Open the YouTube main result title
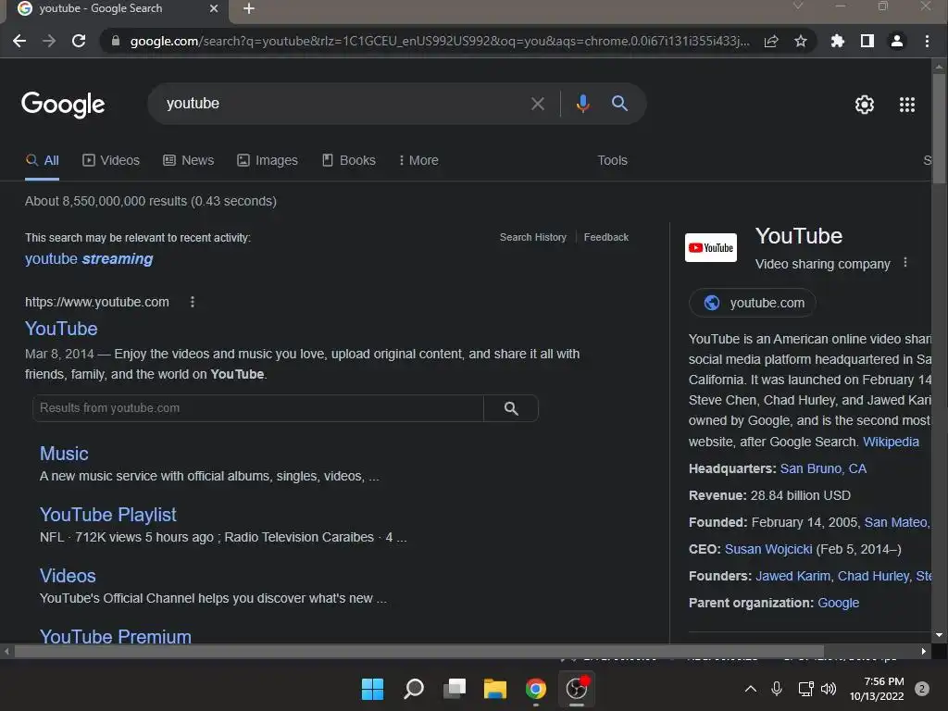 61,329
